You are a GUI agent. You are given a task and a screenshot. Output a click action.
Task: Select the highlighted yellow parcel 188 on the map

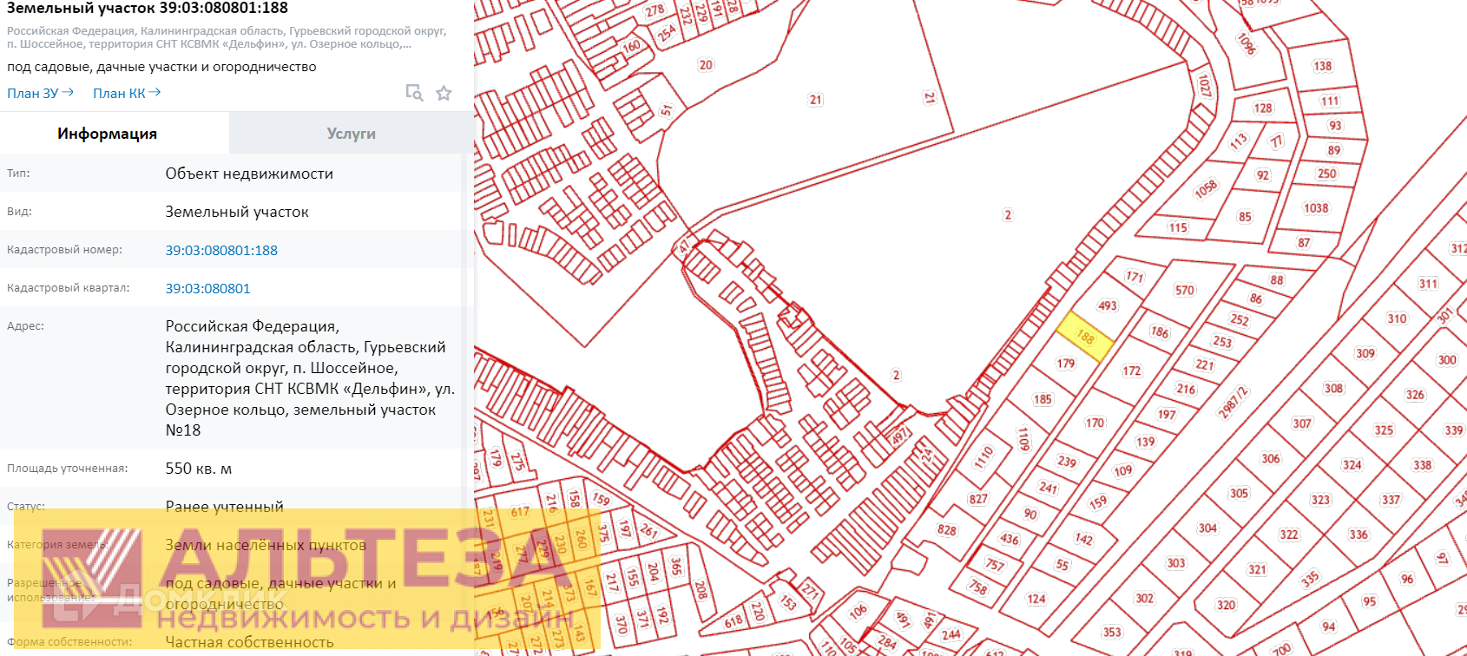click(x=1085, y=337)
